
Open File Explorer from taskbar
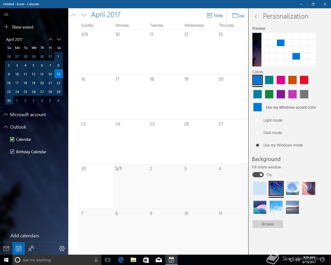click(133, 260)
